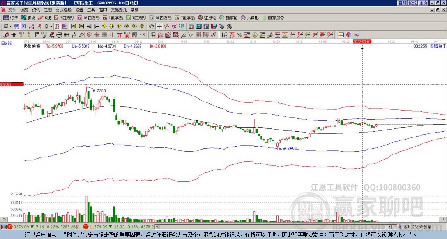This screenshot has width=447, height=239.
Task: Open the T四方形 tool
Action: coord(136,17)
